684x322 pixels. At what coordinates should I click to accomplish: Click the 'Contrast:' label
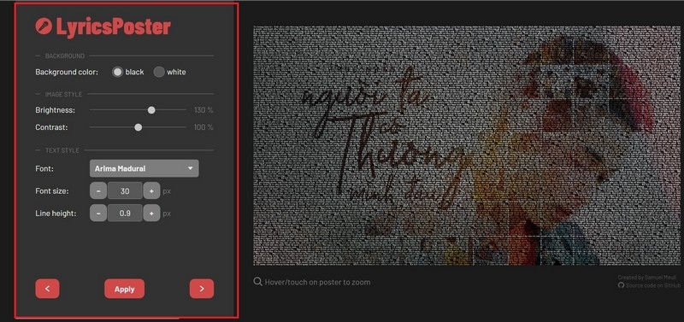pyautogui.click(x=51, y=127)
